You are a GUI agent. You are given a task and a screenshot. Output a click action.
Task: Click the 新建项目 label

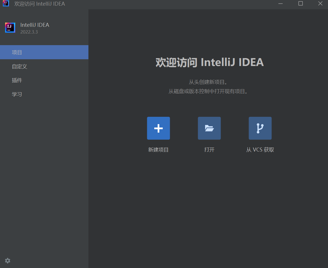[158, 150]
